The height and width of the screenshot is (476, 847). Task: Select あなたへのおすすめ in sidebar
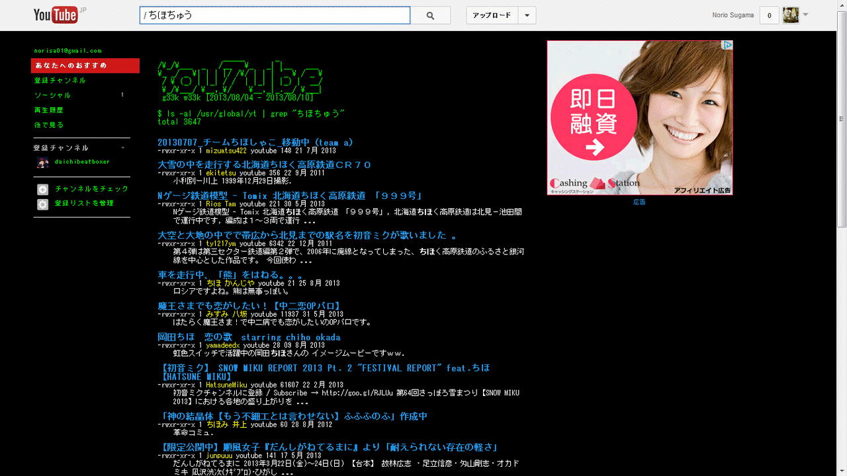pyautogui.click(x=85, y=65)
